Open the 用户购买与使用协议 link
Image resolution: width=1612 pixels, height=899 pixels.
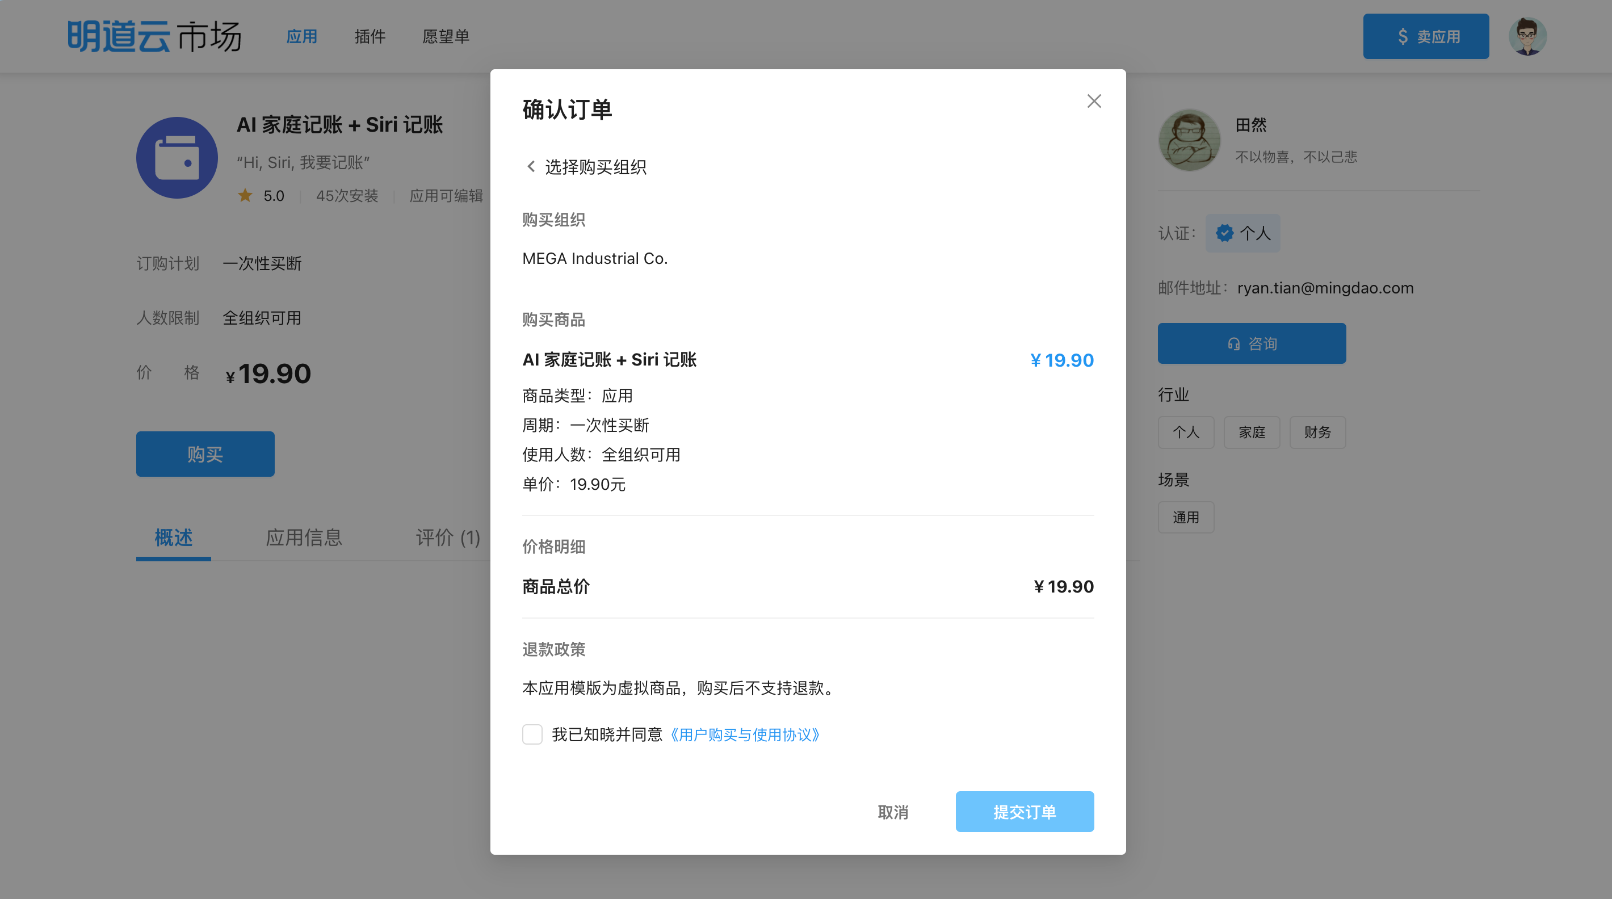coord(745,734)
